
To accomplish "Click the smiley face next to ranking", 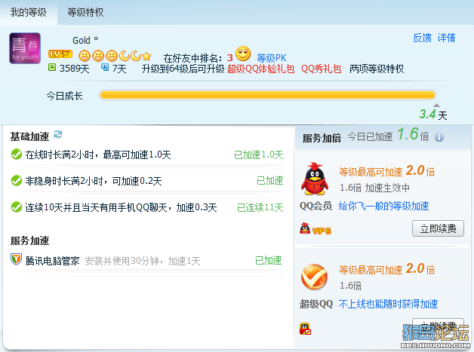I will 243,54.
